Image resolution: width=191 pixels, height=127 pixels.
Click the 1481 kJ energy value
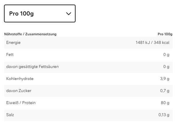pos(142,43)
